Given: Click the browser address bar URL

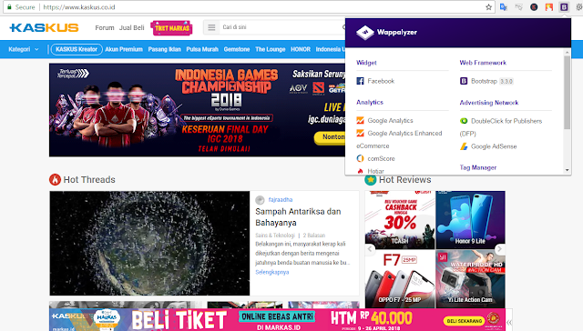Looking at the screenshot, I should point(79,7).
